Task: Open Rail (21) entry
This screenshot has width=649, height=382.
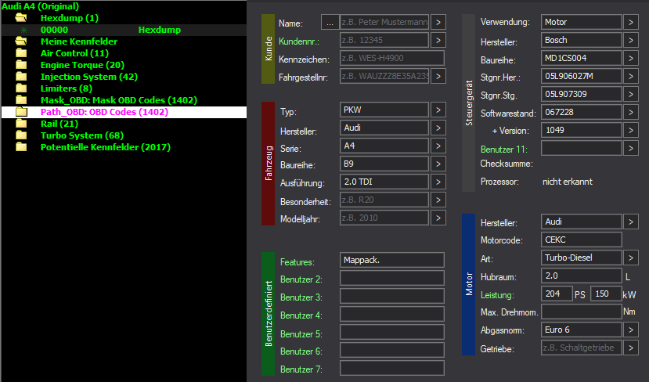Action: point(59,124)
